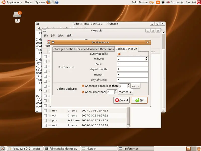
Task: Click the red power button icon
Action: click(x=199, y=2)
